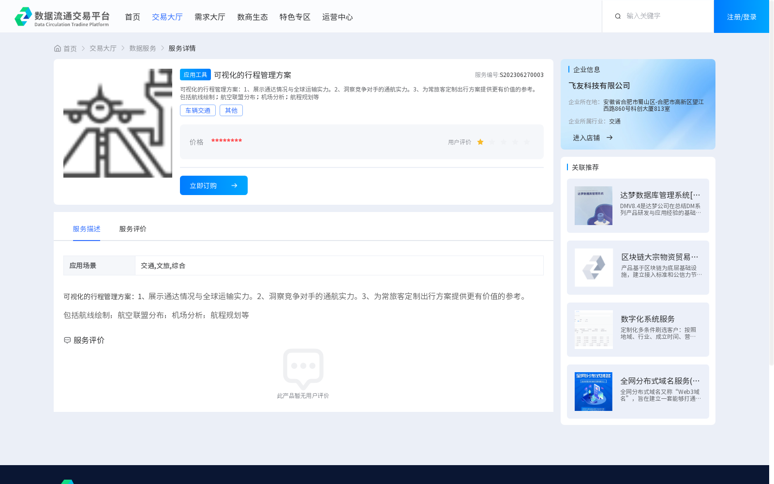774x484 pixels.
Task: Click the fourth rating star
Action: pos(515,142)
